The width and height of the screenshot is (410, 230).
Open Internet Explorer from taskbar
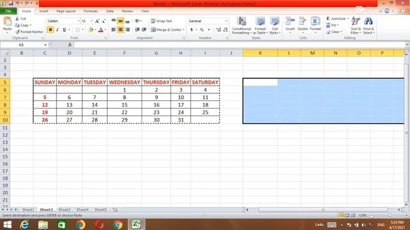pyautogui.click(x=24, y=224)
